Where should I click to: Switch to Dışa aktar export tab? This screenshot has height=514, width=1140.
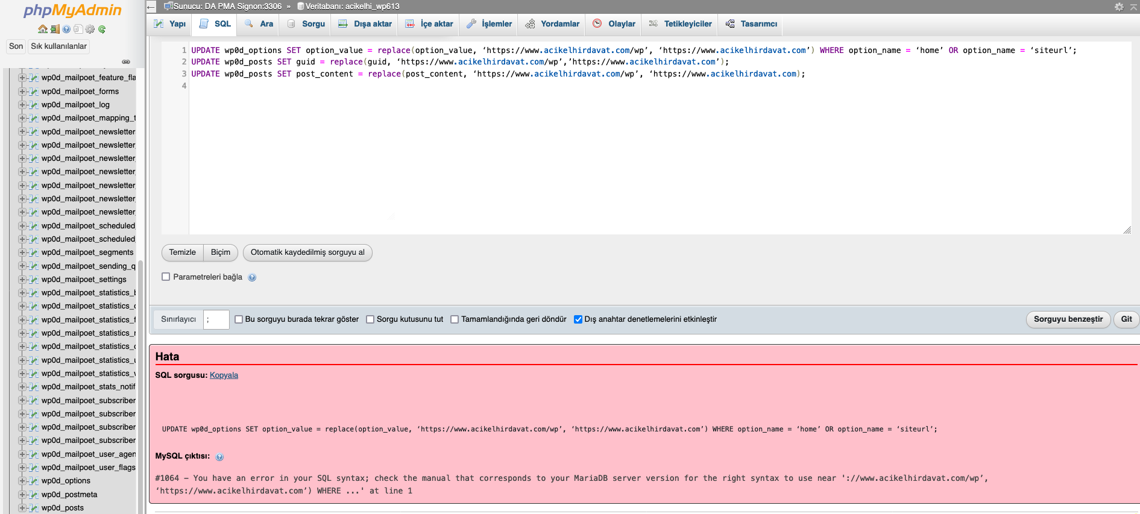365,24
